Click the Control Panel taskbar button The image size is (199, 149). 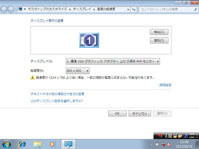pyautogui.click(x=68, y=144)
